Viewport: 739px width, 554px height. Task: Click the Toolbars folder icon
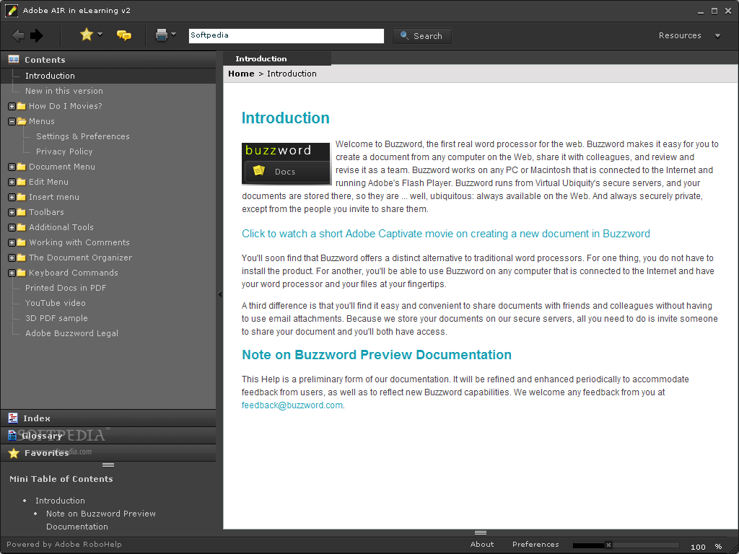point(21,212)
